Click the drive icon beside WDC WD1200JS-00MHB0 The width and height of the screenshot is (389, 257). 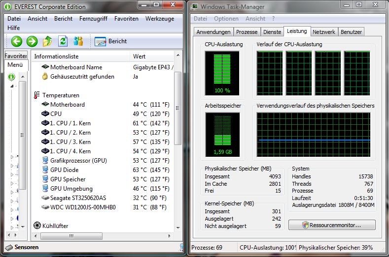pos(45,207)
